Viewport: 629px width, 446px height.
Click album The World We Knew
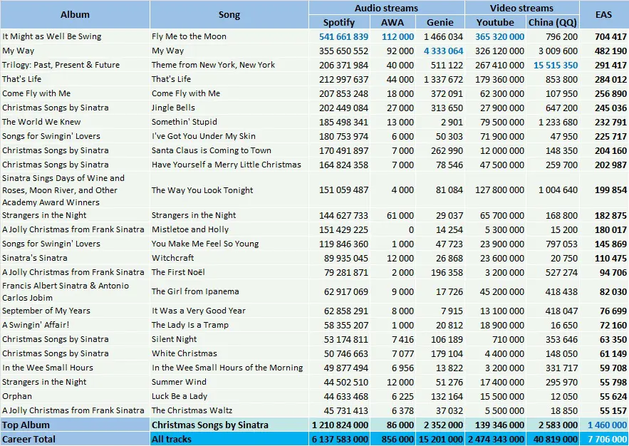(41, 122)
